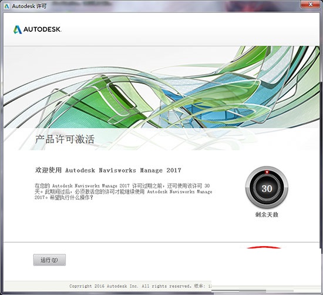Click the "Autodesk 许可" title bar text
323x295 pixels.
pyautogui.click(x=29, y=6)
